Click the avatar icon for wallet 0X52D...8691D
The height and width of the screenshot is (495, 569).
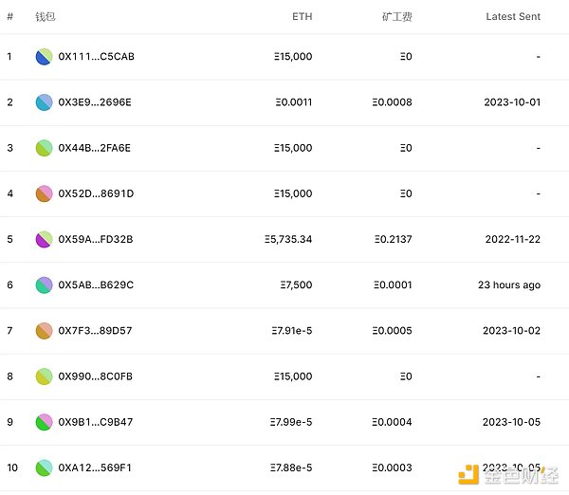44,193
